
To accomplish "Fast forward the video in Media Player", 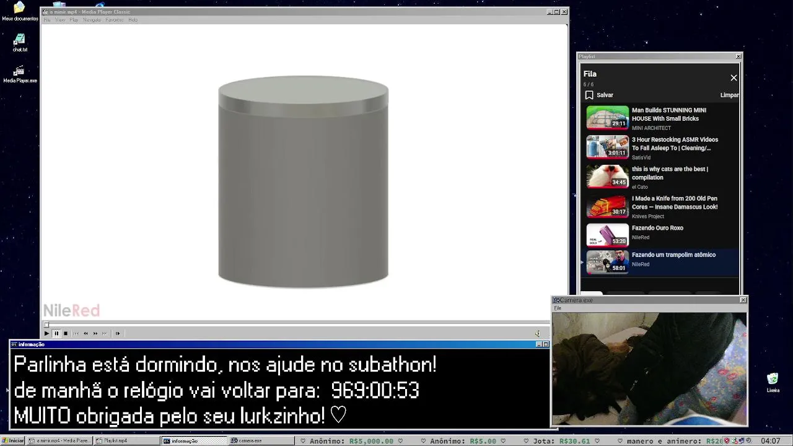I will tap(95, 333).
